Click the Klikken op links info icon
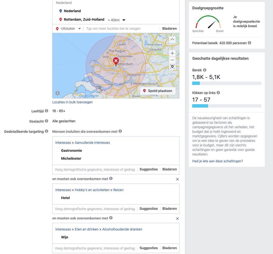The image size is (273, 254). 218,93
